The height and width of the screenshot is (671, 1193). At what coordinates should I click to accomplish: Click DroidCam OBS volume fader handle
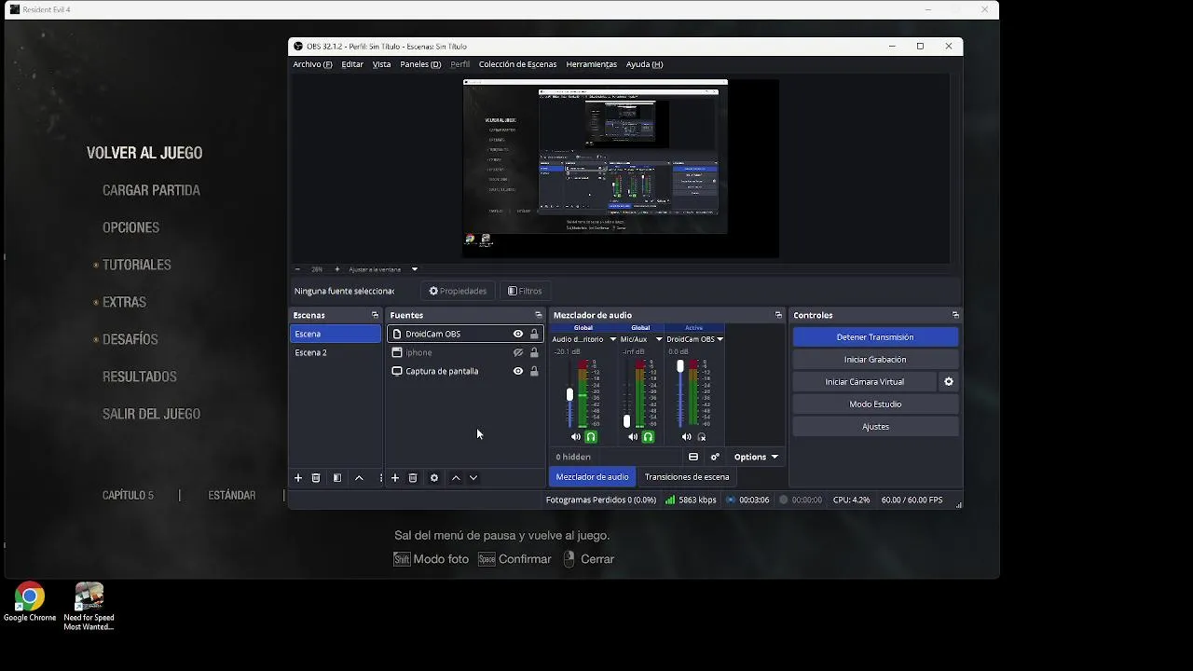(680, 367)
